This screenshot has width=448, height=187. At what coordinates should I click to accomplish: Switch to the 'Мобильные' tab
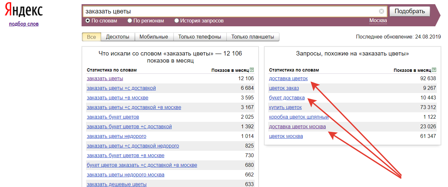point(154,37)
